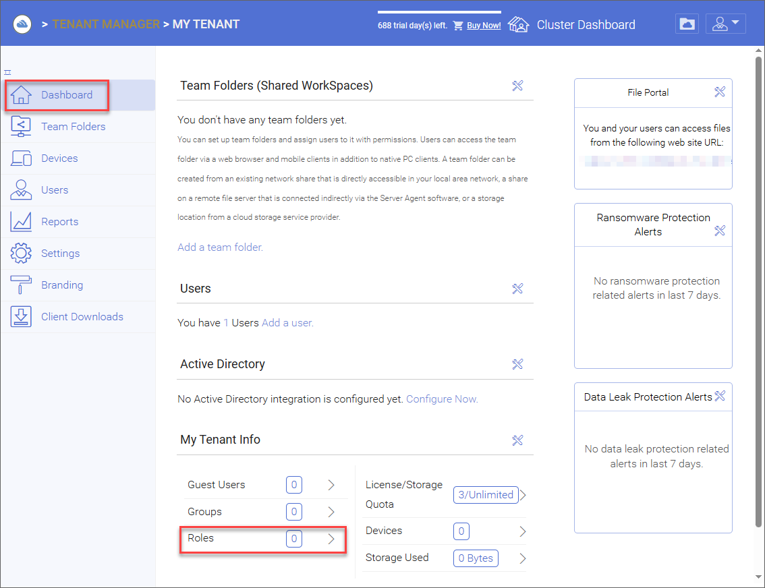The image size is (765, 588).
Task: Collapse the sidebar with the toggle icon
Action: click(x=8, y=72)
